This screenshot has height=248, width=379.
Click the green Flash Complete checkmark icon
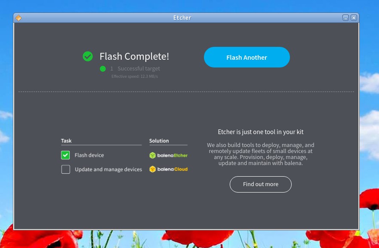click(x=88, y=56)
